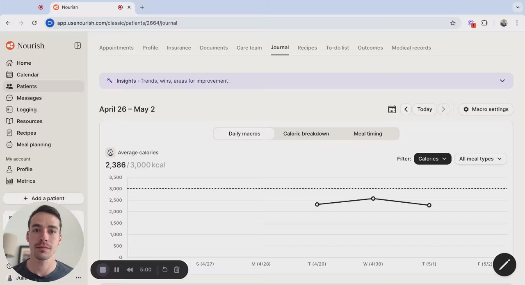This screenshot has width=525, height=285.
Task: Open Resources in the sidebar
Action: coord(43,121)
